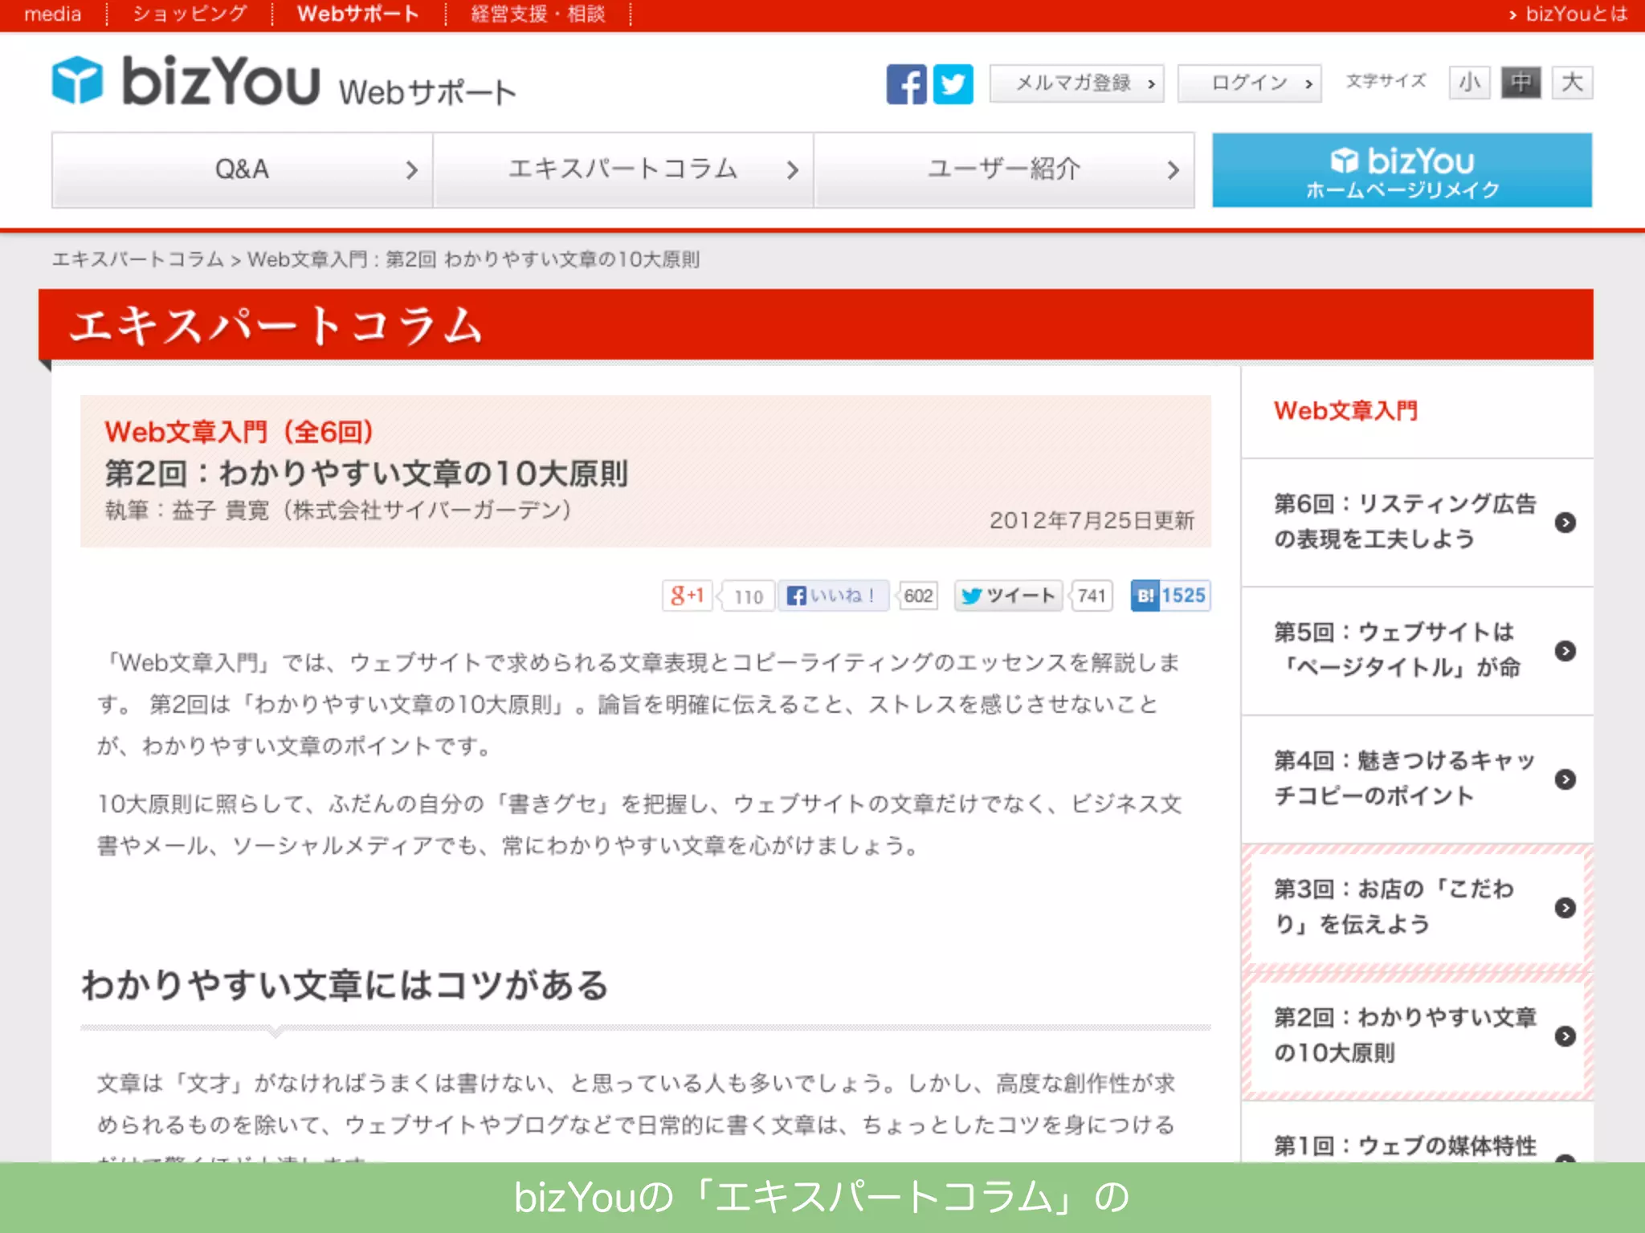The width and height of the screenshot is (1645, 1233).
Task: Click the ログイン button
Action: (1249, 83)
